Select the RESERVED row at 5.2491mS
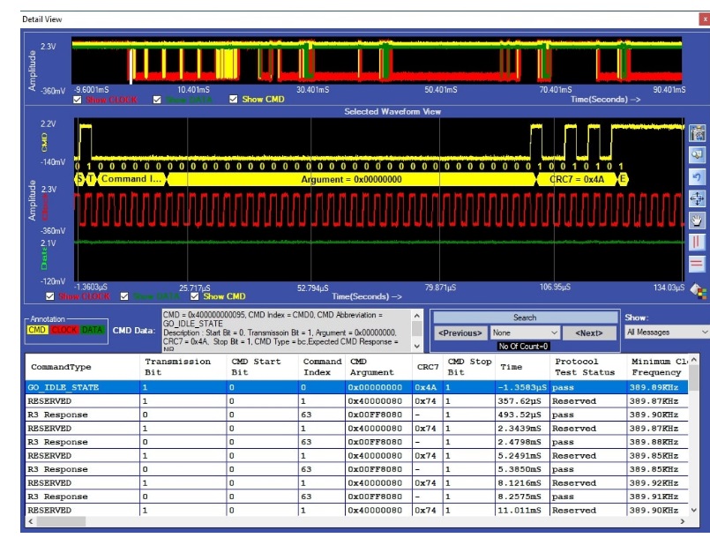This screenshot has width=710, height=538. point(357,456)
